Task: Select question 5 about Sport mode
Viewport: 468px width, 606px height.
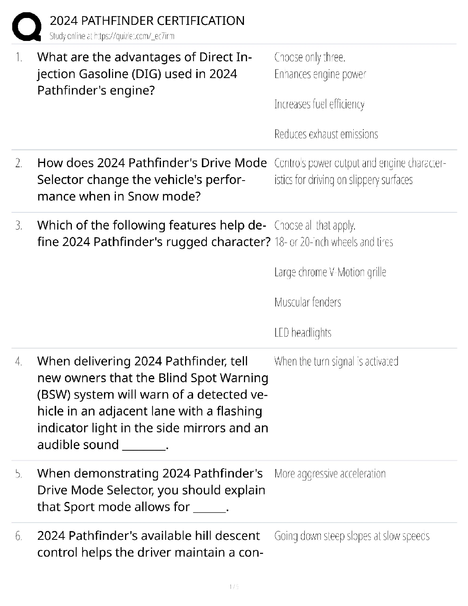Action: pyautogui.click(x=151, y=490)
